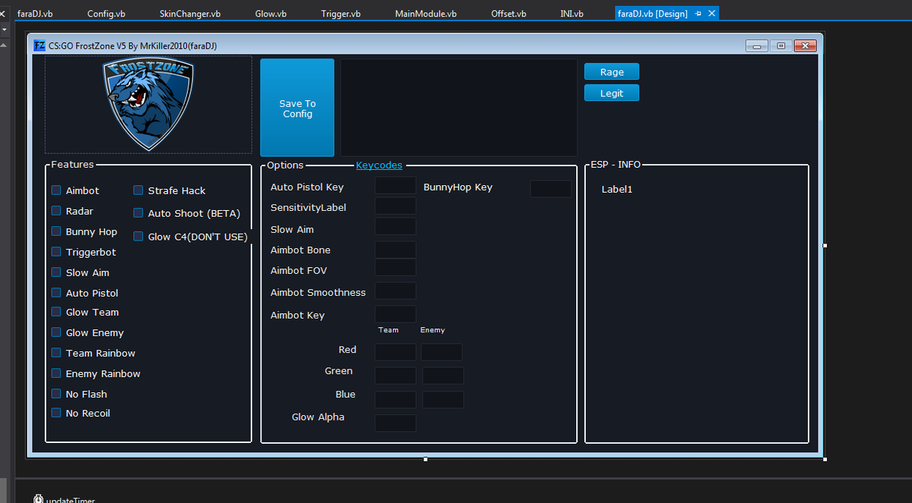Screen dimensions: 912x503
Task: Switch to the faraDJ.vb tab
Action: [x=35, y=14]
